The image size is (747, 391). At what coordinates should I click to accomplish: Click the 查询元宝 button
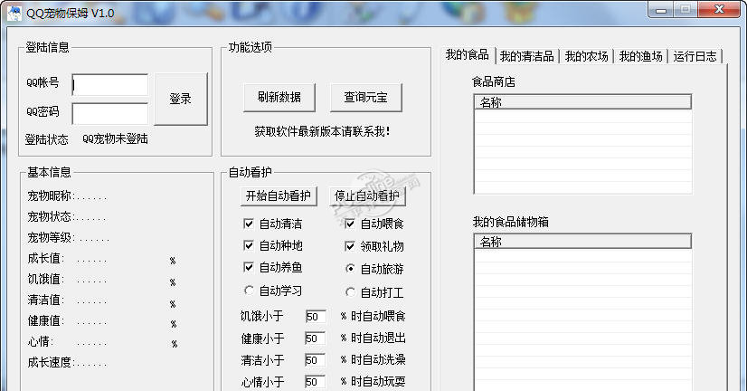pyautogui.click(x=366, y=97)
